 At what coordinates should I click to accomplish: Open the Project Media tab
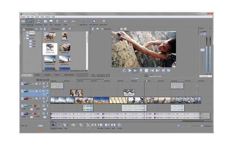pyautogui.click(x=27, y=75)
